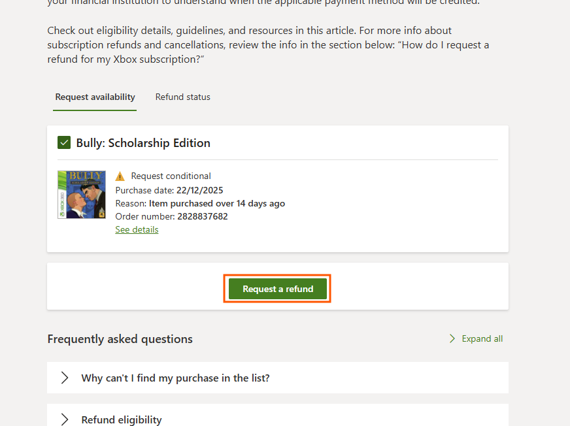Expand the chevron for purchase list question

(x=65, y=378)
